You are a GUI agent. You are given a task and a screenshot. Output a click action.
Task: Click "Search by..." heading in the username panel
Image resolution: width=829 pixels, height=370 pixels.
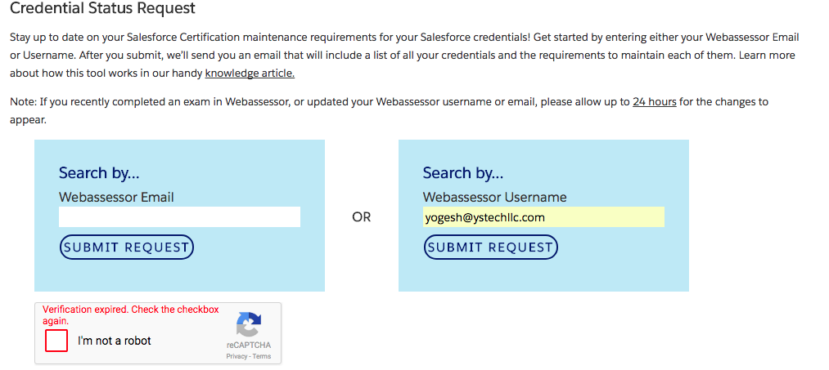tap(463, 172)
